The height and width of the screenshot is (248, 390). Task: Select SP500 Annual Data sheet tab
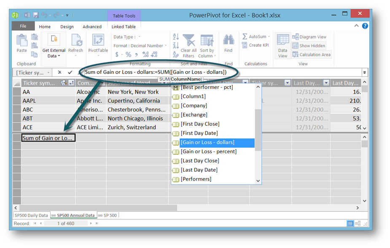(73, 216)
